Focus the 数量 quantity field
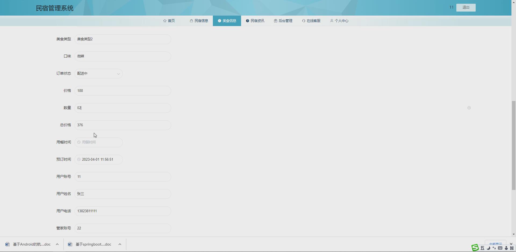Image resolution: width=516 pixels, height=252 pixels. pyautogui.click(x=123, y=108)
